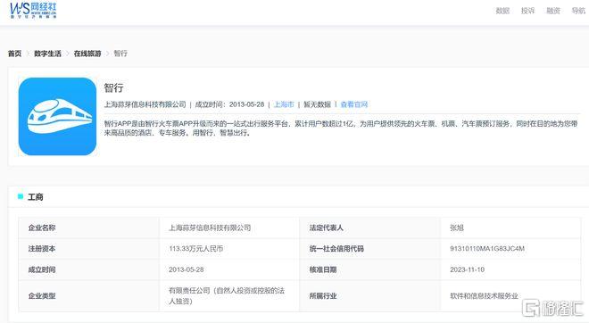Open the 导航 menu in the header
This screenshot has width=589, height=323.
click(578, 11)
